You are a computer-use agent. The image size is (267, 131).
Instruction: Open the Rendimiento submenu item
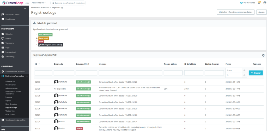10,85
